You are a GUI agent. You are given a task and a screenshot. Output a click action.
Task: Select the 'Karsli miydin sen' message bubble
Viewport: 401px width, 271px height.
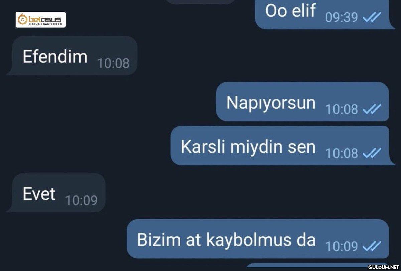click(280, 146)
